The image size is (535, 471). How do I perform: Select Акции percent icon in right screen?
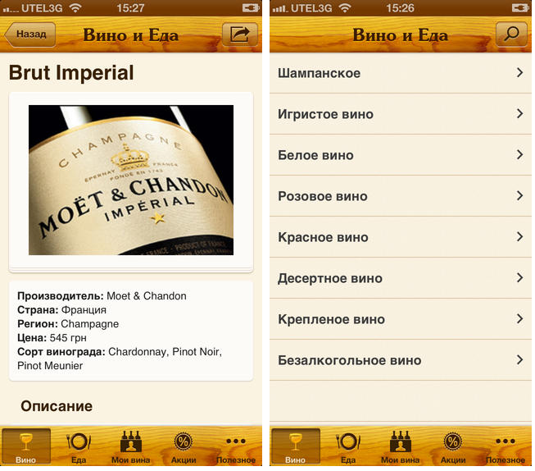[x=453, y=441]
